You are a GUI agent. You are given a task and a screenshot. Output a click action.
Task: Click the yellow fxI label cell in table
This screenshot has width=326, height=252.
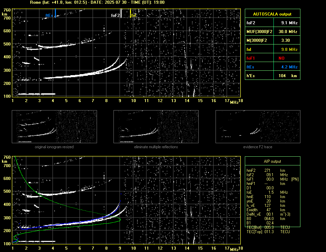click(x=259, y=49)
